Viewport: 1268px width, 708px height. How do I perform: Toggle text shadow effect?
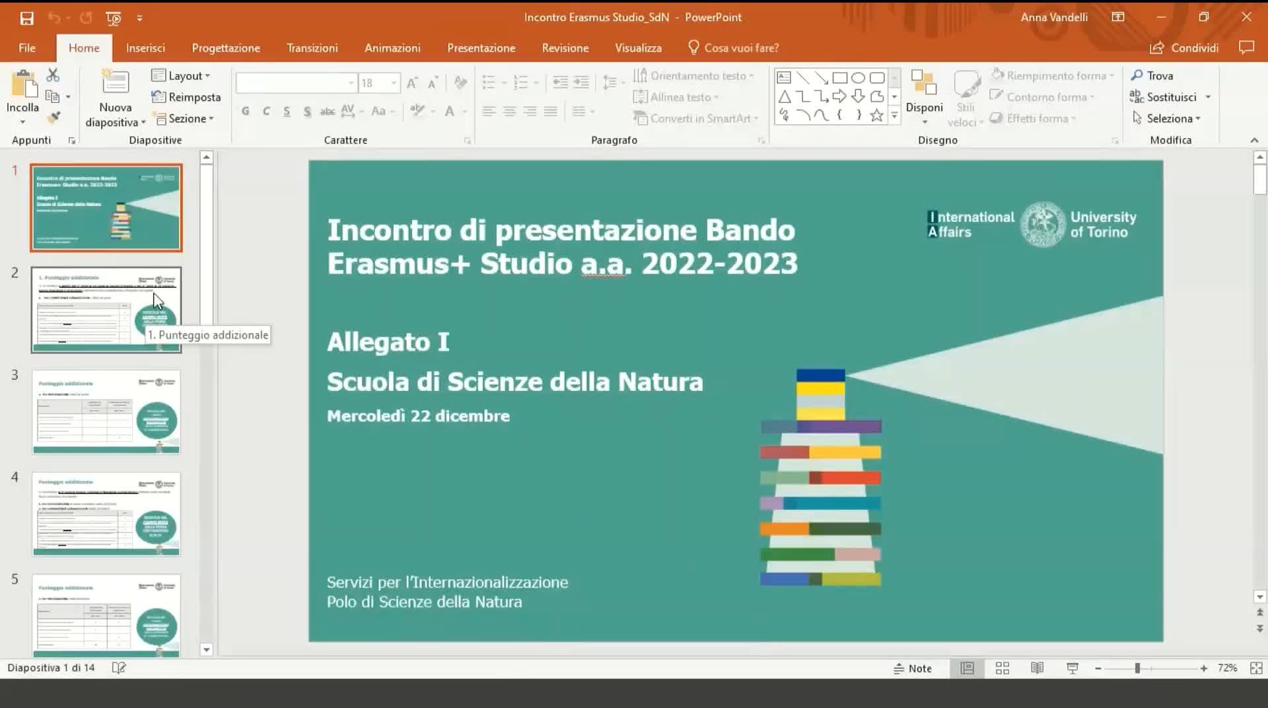pos(307,111)
